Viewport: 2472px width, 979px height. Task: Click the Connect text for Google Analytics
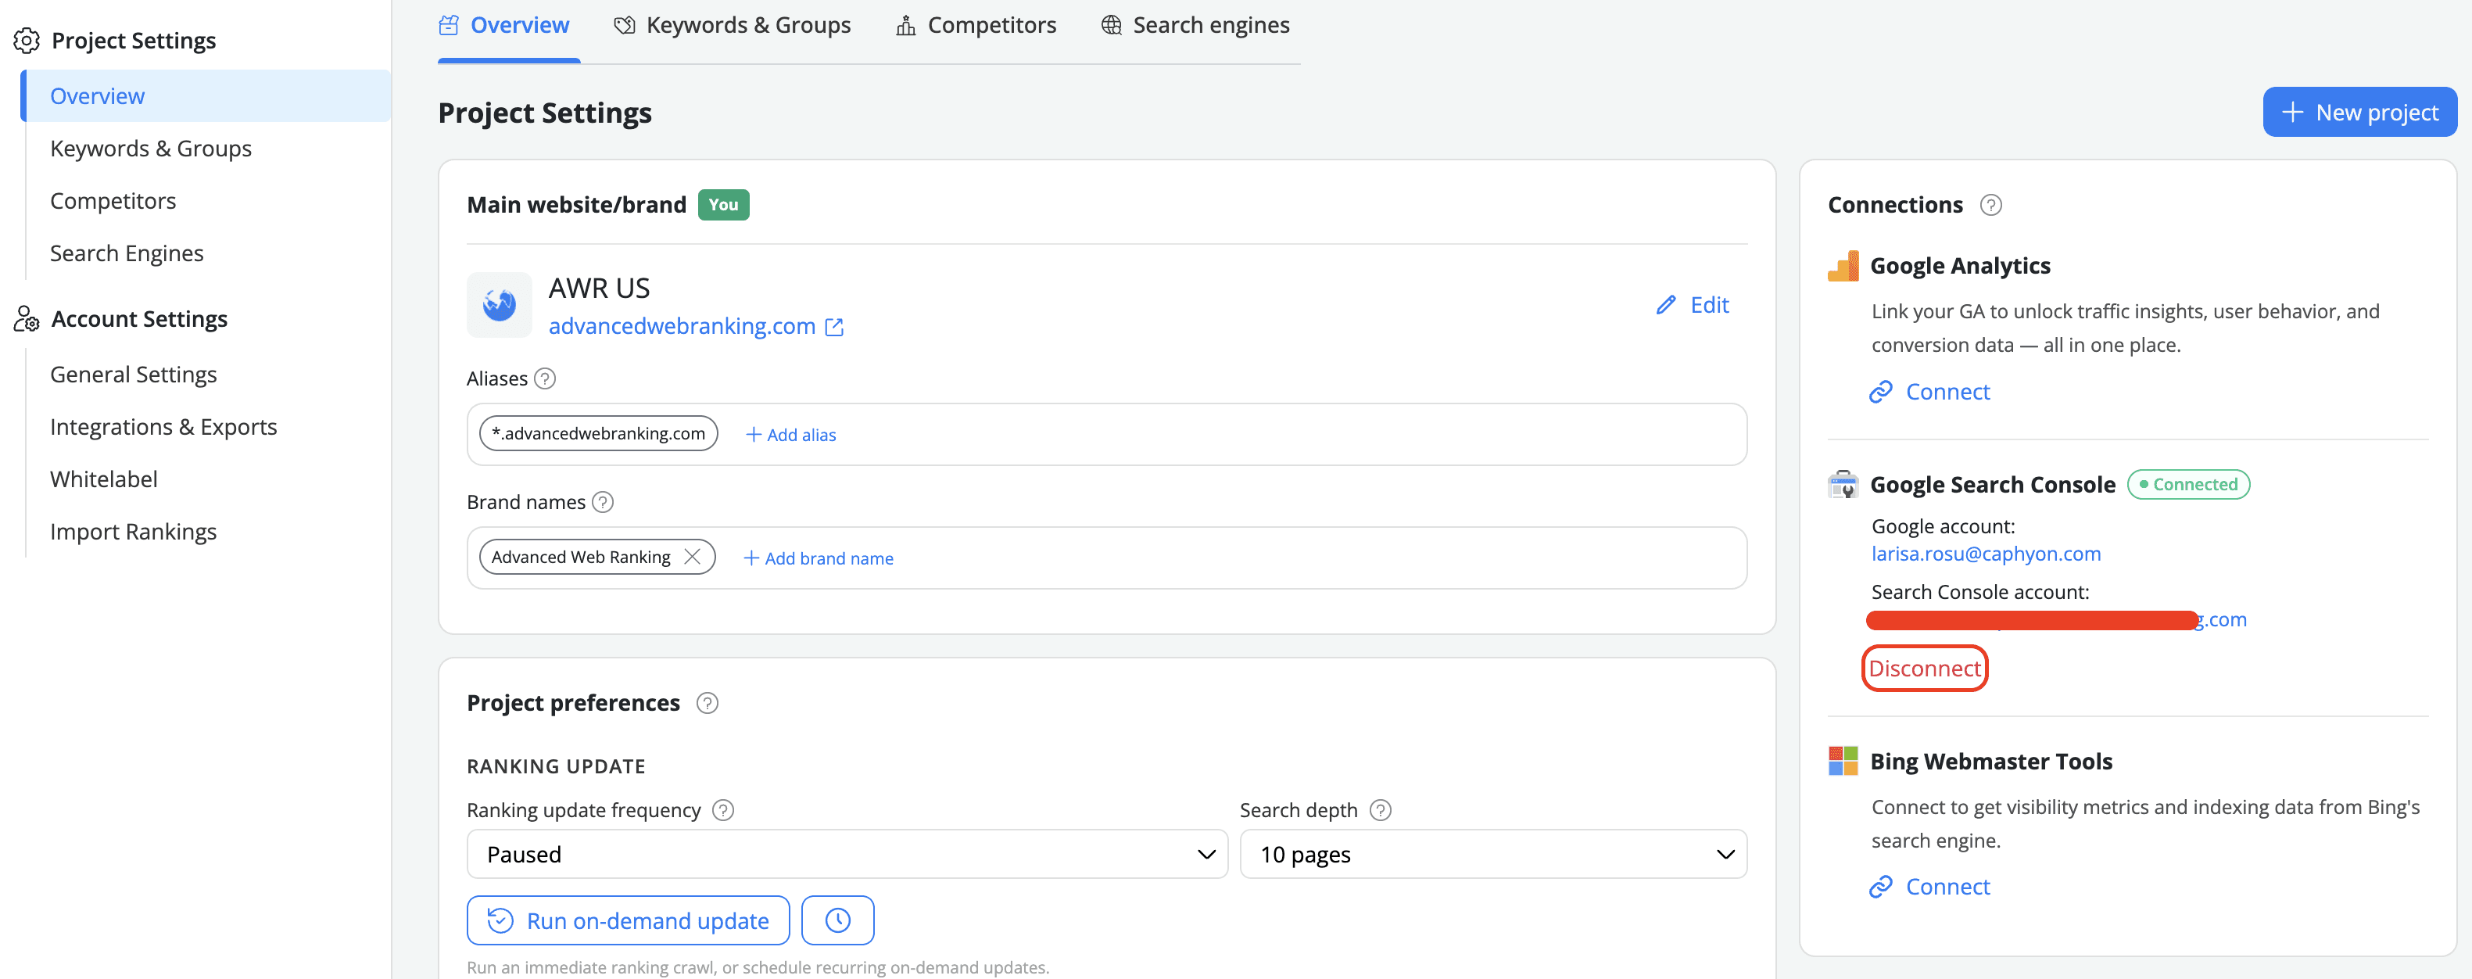coord(1947,392)
